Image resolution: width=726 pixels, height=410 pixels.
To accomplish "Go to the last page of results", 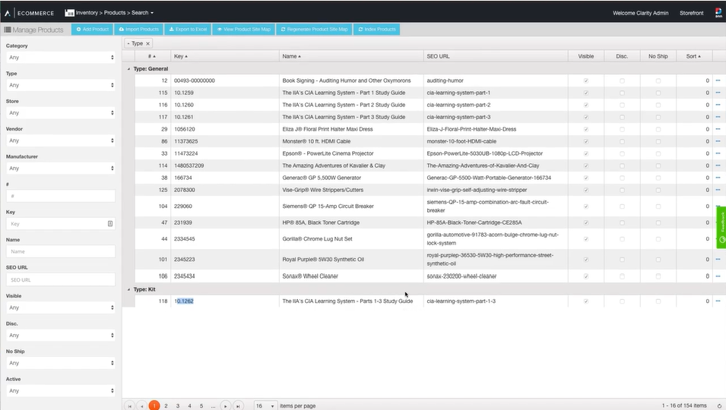I will pos(238,406).
